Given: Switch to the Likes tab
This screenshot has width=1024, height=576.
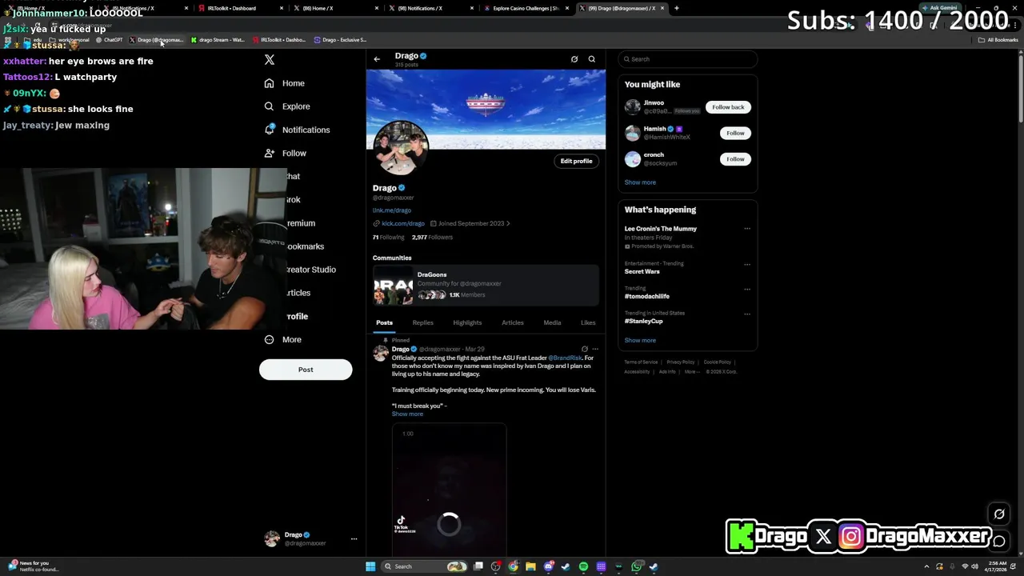Looking at the screenshot, I should 588,323.
